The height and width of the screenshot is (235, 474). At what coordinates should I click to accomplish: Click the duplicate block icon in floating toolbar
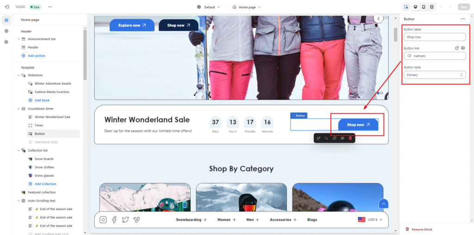334,138
